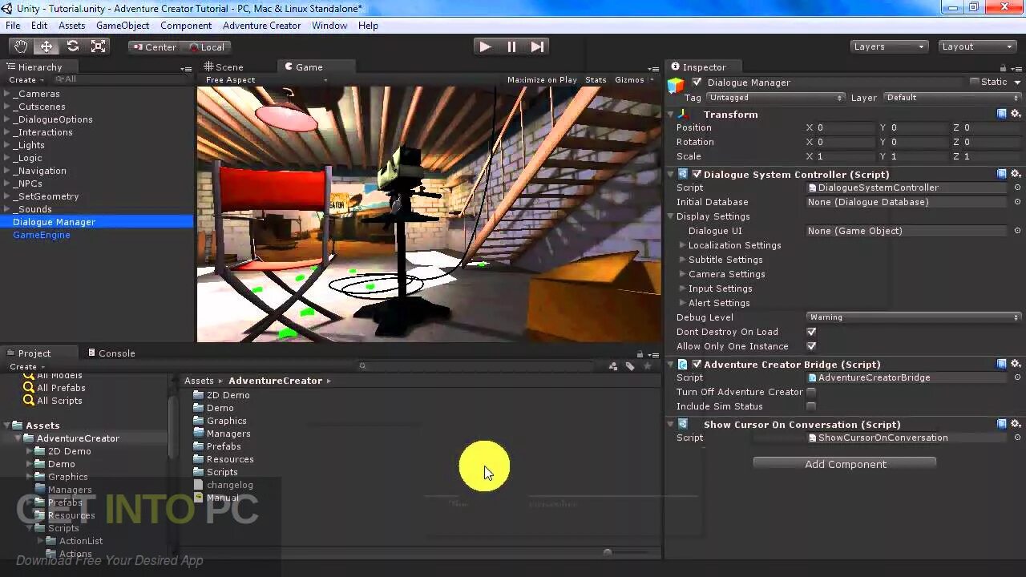This screenshot has width=1026, height=577.
Task: Open help icon of Show Cursor On Conversation
Action: point(1002,424)
